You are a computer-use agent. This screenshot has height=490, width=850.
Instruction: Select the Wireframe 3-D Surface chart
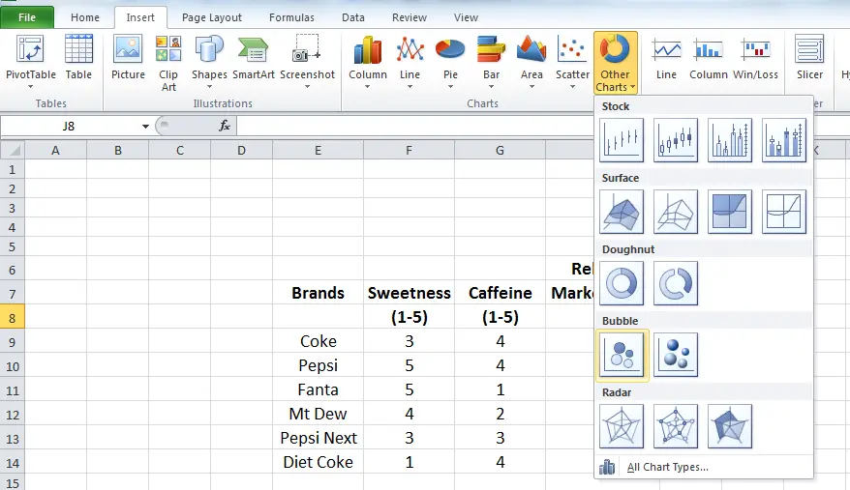676,212
